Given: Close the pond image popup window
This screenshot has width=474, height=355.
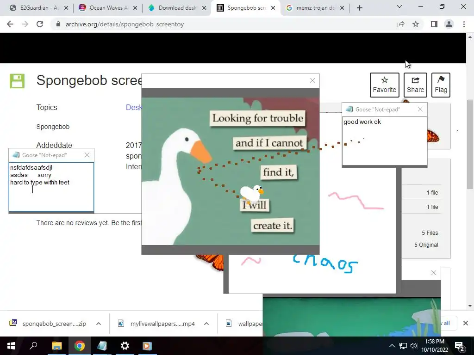Looking at the screenshot, I should 433,273.
